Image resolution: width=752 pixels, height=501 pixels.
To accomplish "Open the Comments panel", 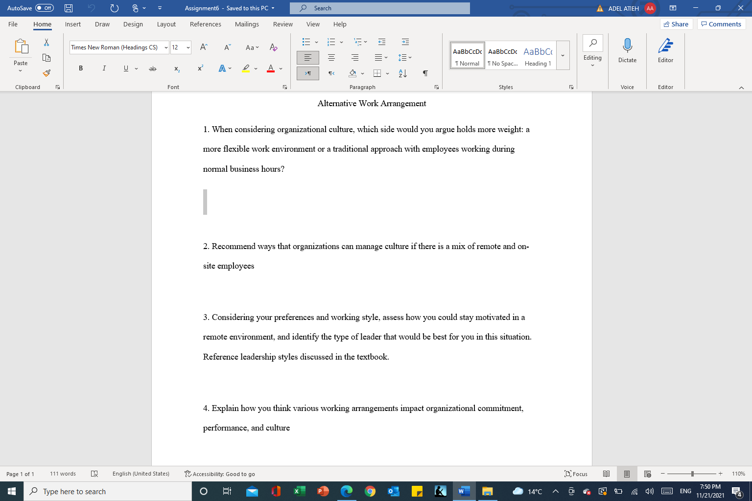I will coord(721,23).
